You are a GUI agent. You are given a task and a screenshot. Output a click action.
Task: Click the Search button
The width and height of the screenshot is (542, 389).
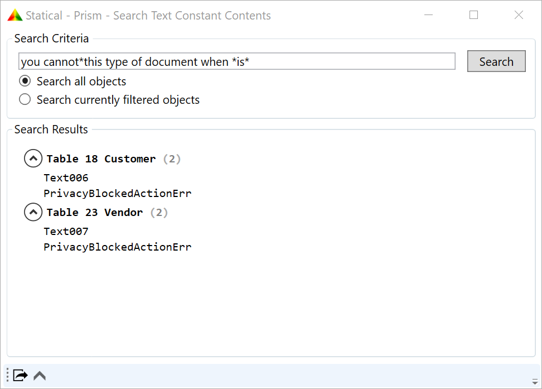[496, 61]
